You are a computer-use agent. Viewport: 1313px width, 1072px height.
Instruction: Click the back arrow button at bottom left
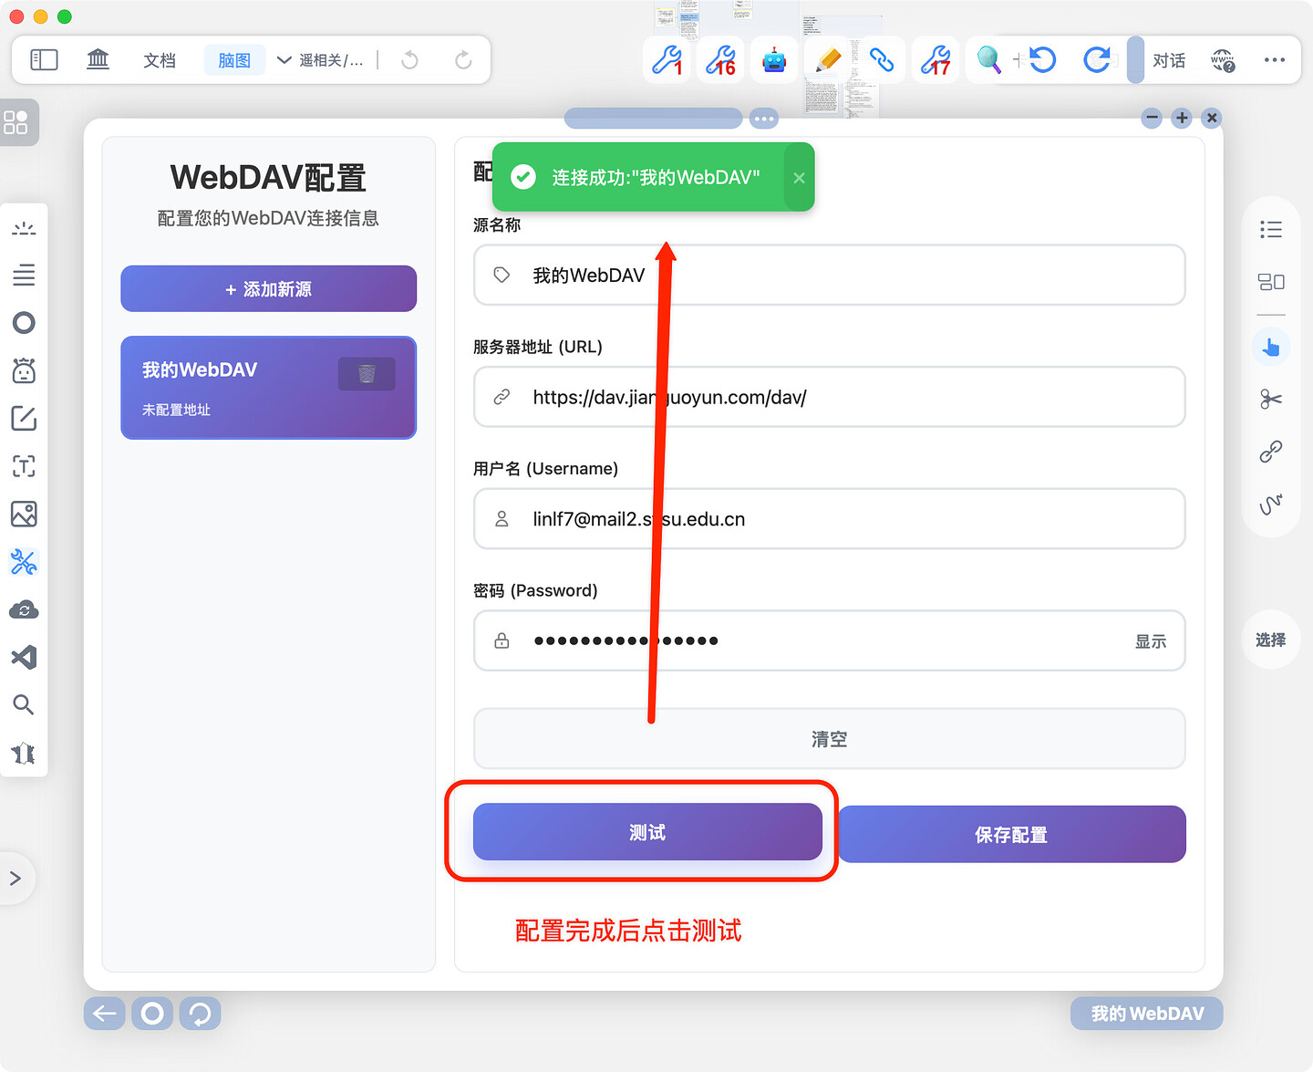pos(105,1014)
